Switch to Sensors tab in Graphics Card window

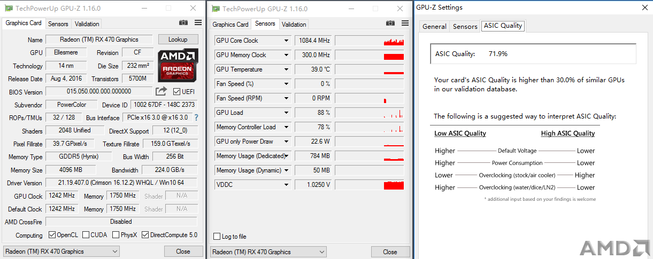click(58, 24)
